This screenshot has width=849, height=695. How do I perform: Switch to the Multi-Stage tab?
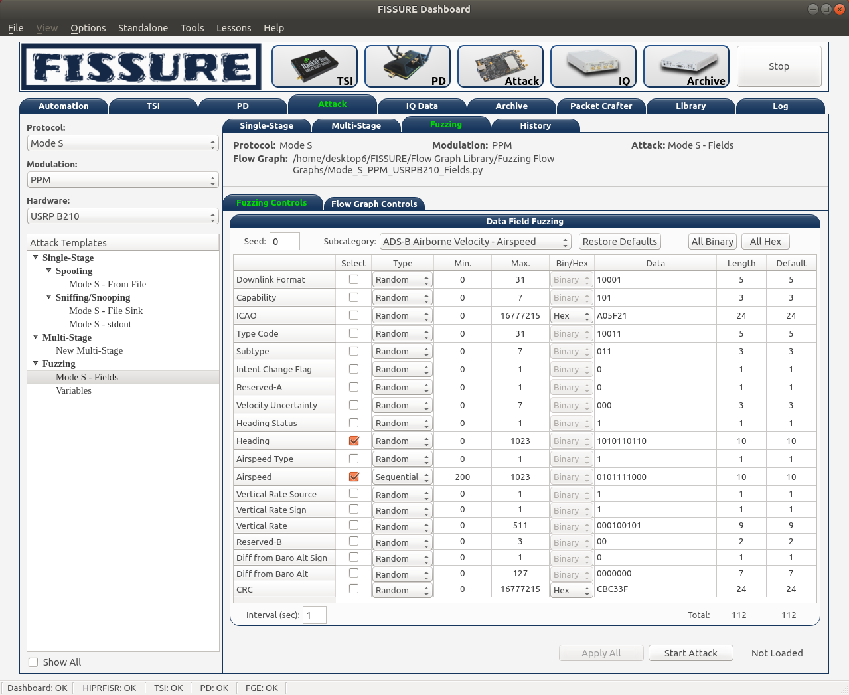pyautogui.click(x=356, y=125)
